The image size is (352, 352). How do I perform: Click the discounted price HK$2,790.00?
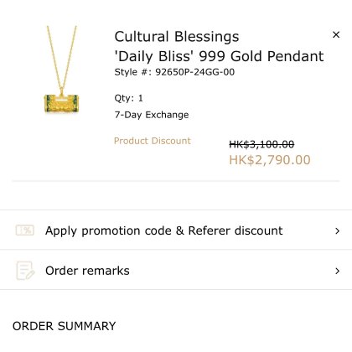(x=270, y=160)
